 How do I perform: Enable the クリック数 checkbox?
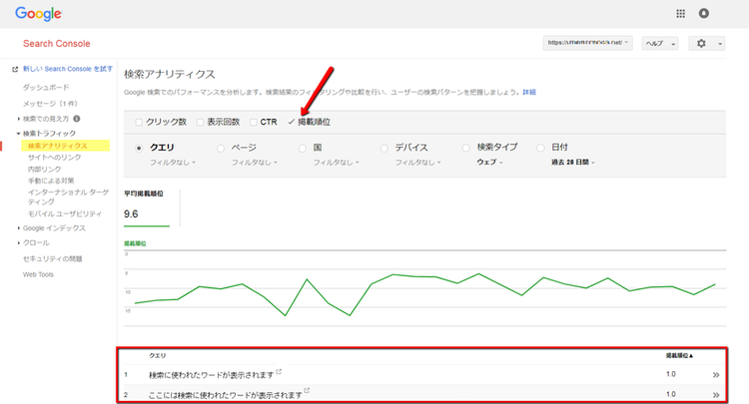[x=139, y=122]
